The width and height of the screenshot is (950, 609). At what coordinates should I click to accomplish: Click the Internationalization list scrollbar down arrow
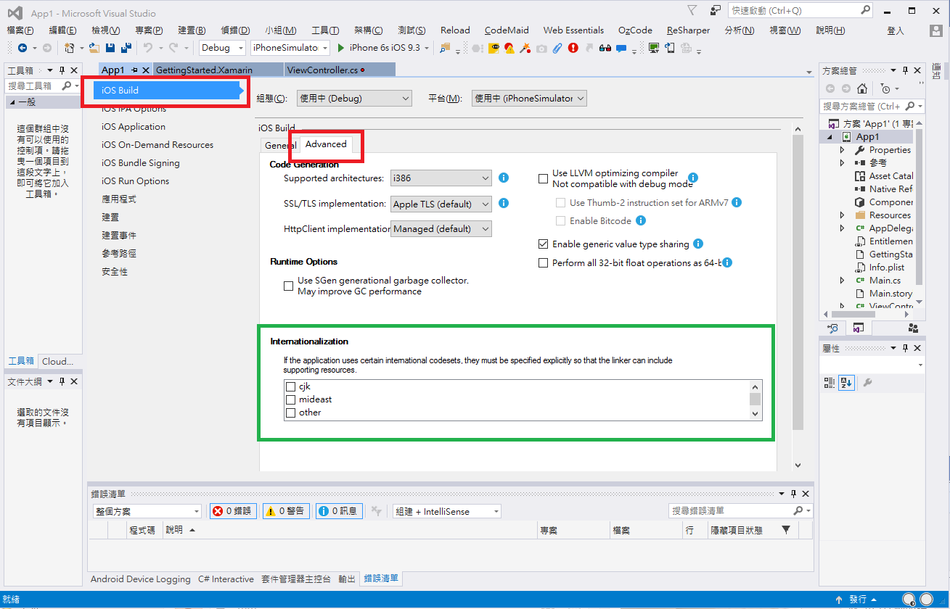tap(756, 413)
